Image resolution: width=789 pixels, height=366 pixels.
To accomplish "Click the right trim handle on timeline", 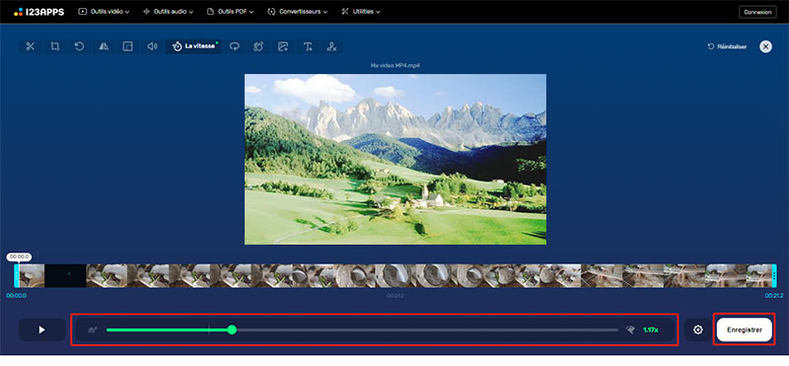I will click(774, 276).
